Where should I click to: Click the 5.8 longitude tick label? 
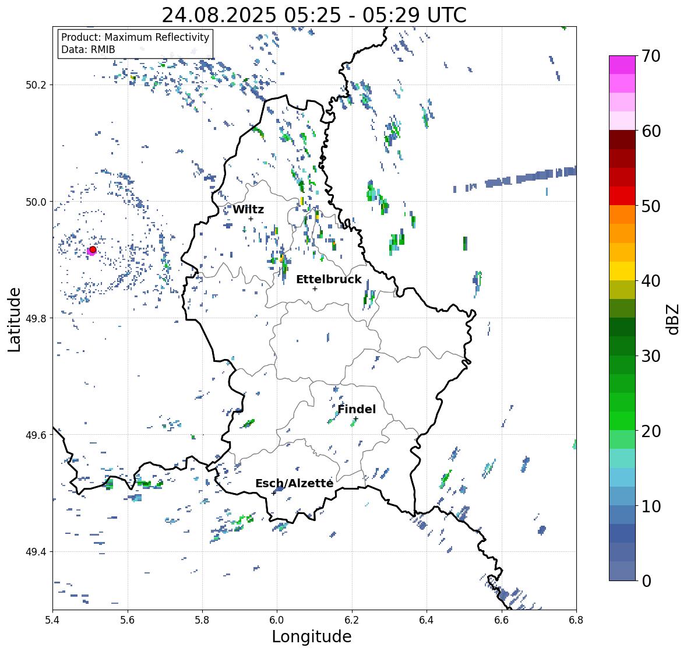point(202,620)
